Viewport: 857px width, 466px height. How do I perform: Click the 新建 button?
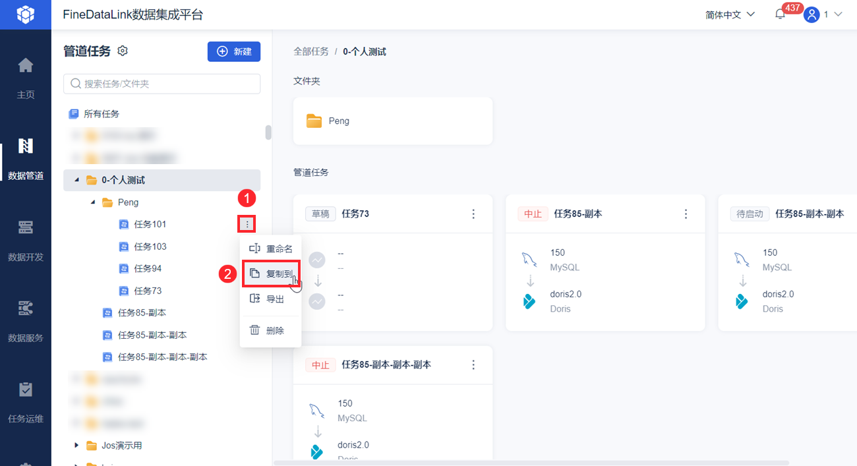click(234, 51)
